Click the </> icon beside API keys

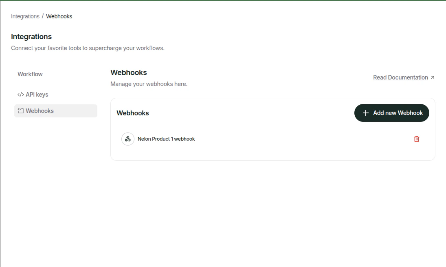coord(20,94)
